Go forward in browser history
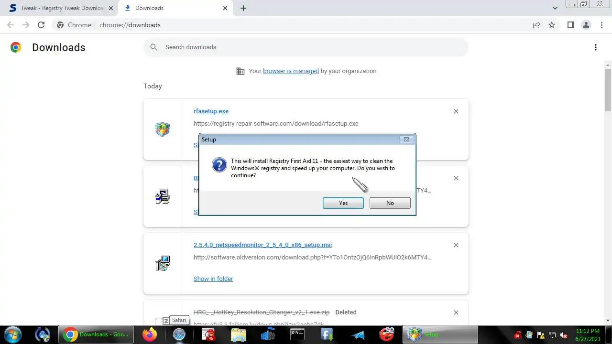Screen dimensions: 612x344 point(26,25)
